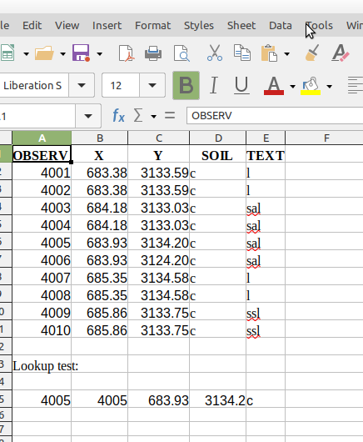This screenshot has height=442, width=363.
Task: Select column C header
Action: (x=159, y=138)
